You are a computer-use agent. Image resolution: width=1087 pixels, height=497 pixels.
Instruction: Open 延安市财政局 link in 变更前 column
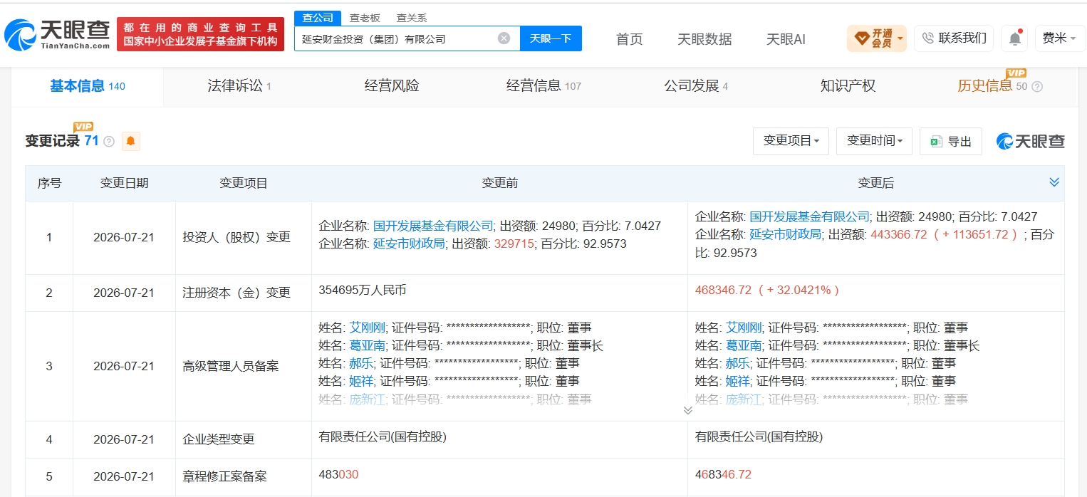[409, 244]
